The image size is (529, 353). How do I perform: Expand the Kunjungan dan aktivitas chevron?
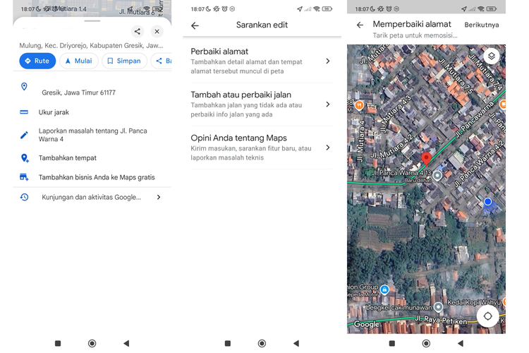point(159,197)
